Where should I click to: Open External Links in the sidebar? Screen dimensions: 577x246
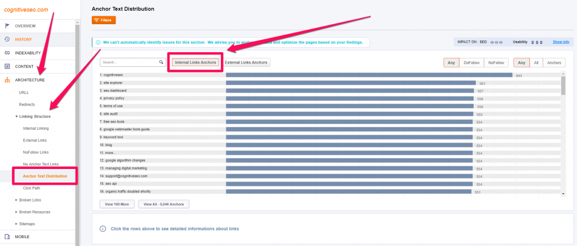(34, 140)
